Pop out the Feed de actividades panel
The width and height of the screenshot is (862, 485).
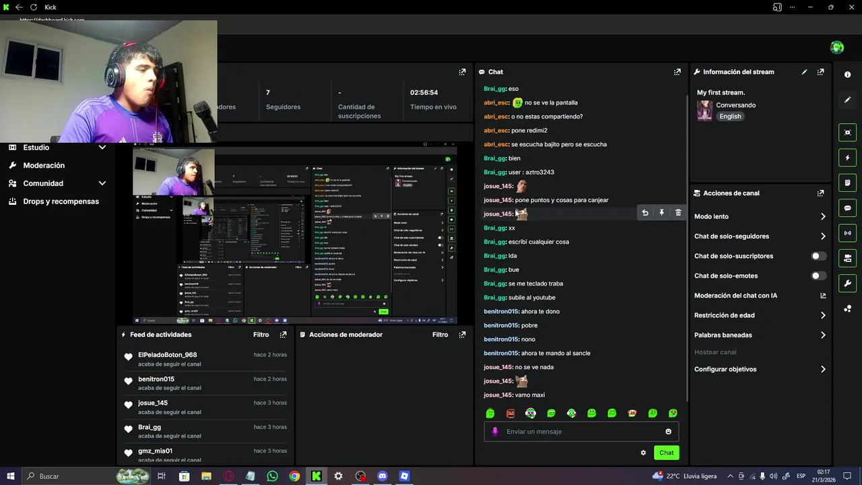[x=284, y=335]
